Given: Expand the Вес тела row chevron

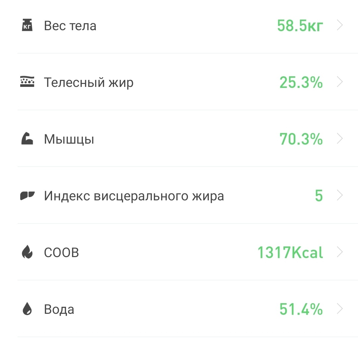Looking at the screenshot, I should [340, 25].
